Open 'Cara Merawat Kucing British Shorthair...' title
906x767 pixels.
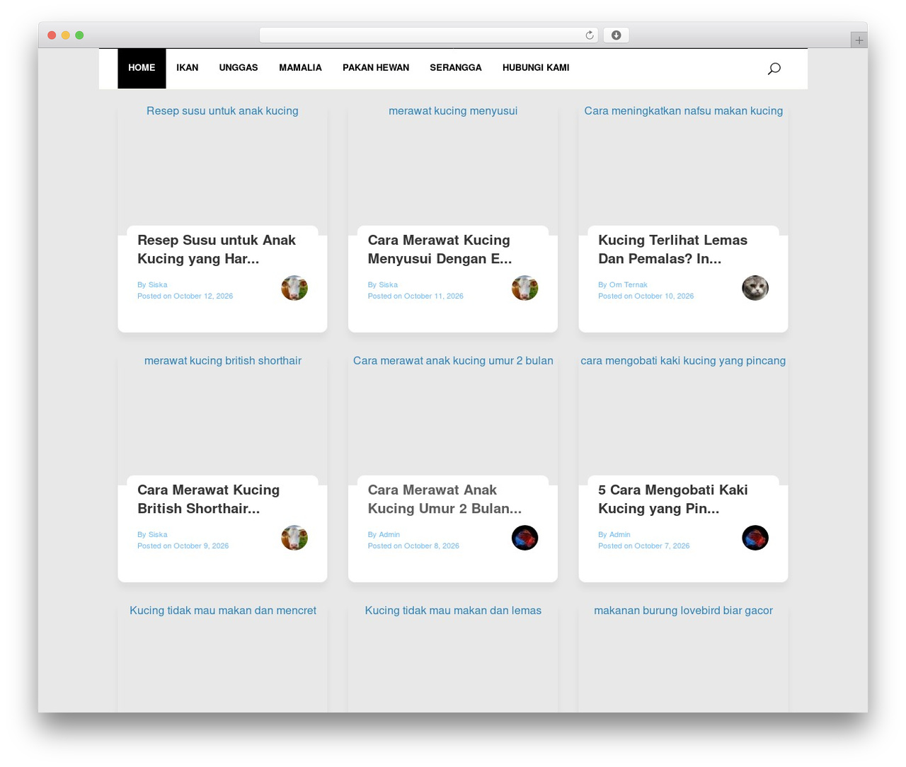pyautogui.click(x=208, y=499)
